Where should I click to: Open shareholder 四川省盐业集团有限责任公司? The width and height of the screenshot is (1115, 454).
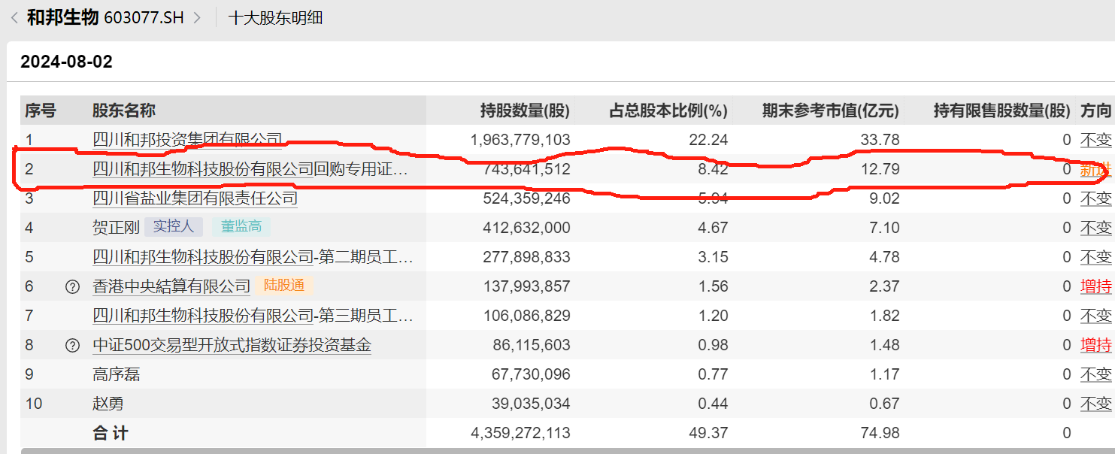click(195, 198)
